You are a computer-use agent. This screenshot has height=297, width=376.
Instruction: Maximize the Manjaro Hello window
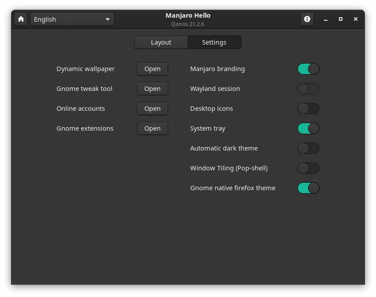click(x=341, y=19)
